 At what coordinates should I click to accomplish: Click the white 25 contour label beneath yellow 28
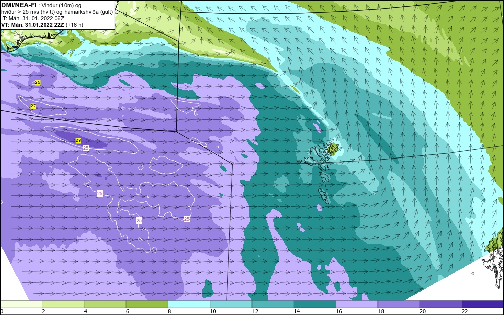tap(86, 148)
